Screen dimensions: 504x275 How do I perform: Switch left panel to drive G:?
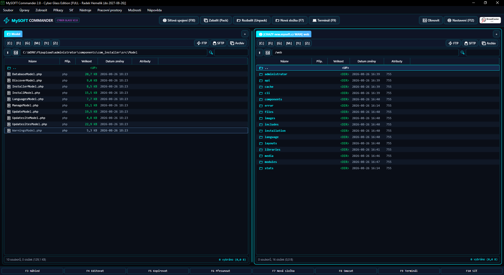[28, 43]
